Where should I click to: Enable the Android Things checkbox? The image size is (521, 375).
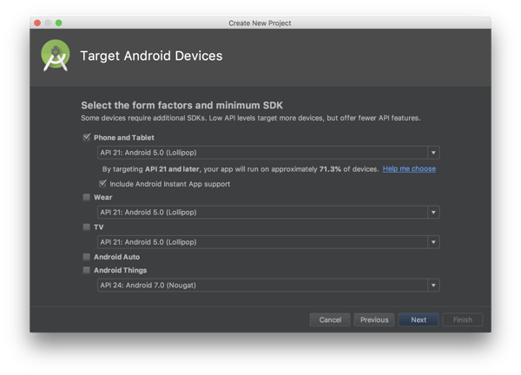[87, 270]
